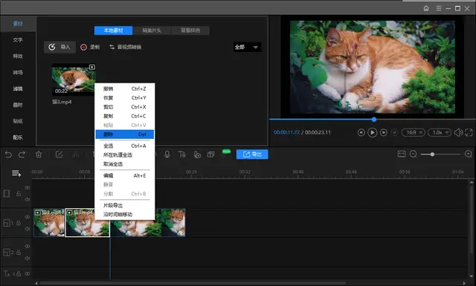Click the speaker volume icon in player
The width and height of the screenshot is (476, 286).
[458, 132]
